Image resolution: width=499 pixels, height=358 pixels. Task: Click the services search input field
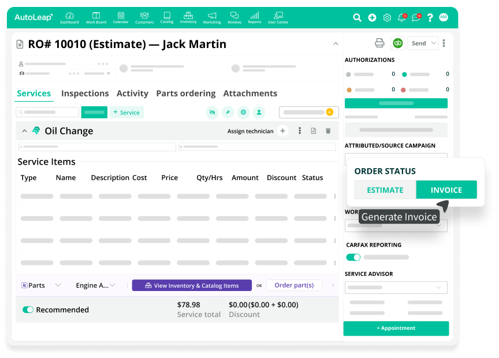48,112
